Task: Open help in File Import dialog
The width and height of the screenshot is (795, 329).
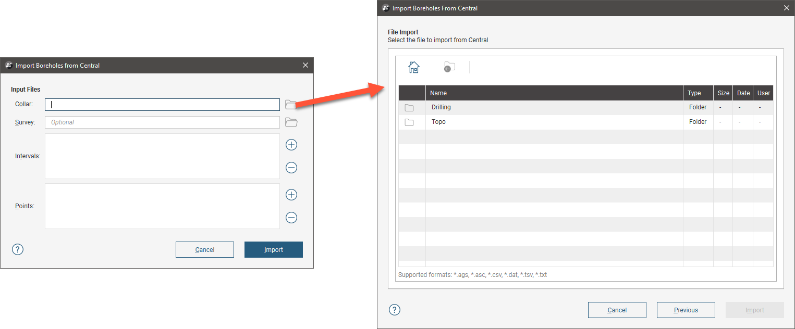Action: [395, 310]
